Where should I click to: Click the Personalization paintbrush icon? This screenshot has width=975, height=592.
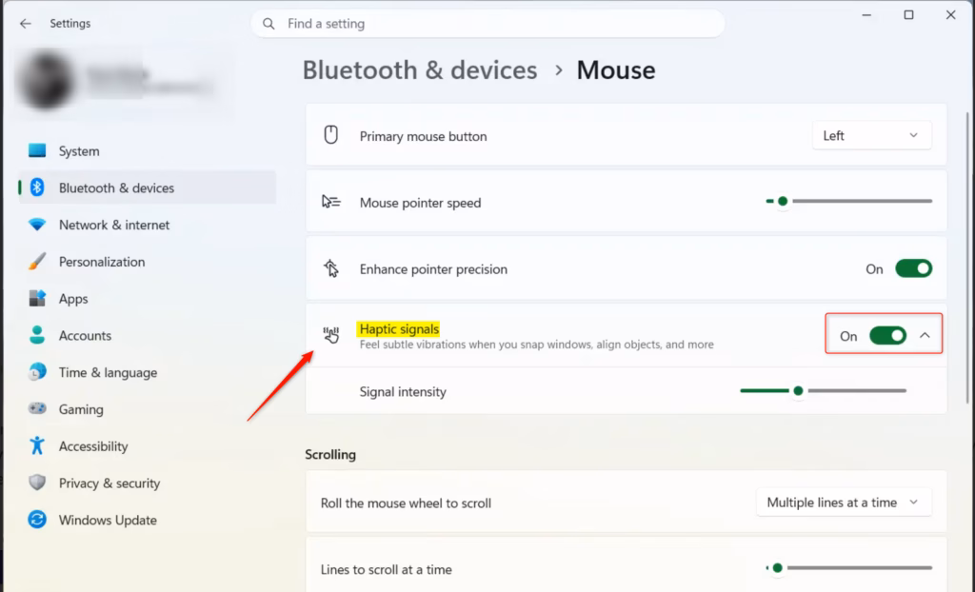[x=38, y=262]
